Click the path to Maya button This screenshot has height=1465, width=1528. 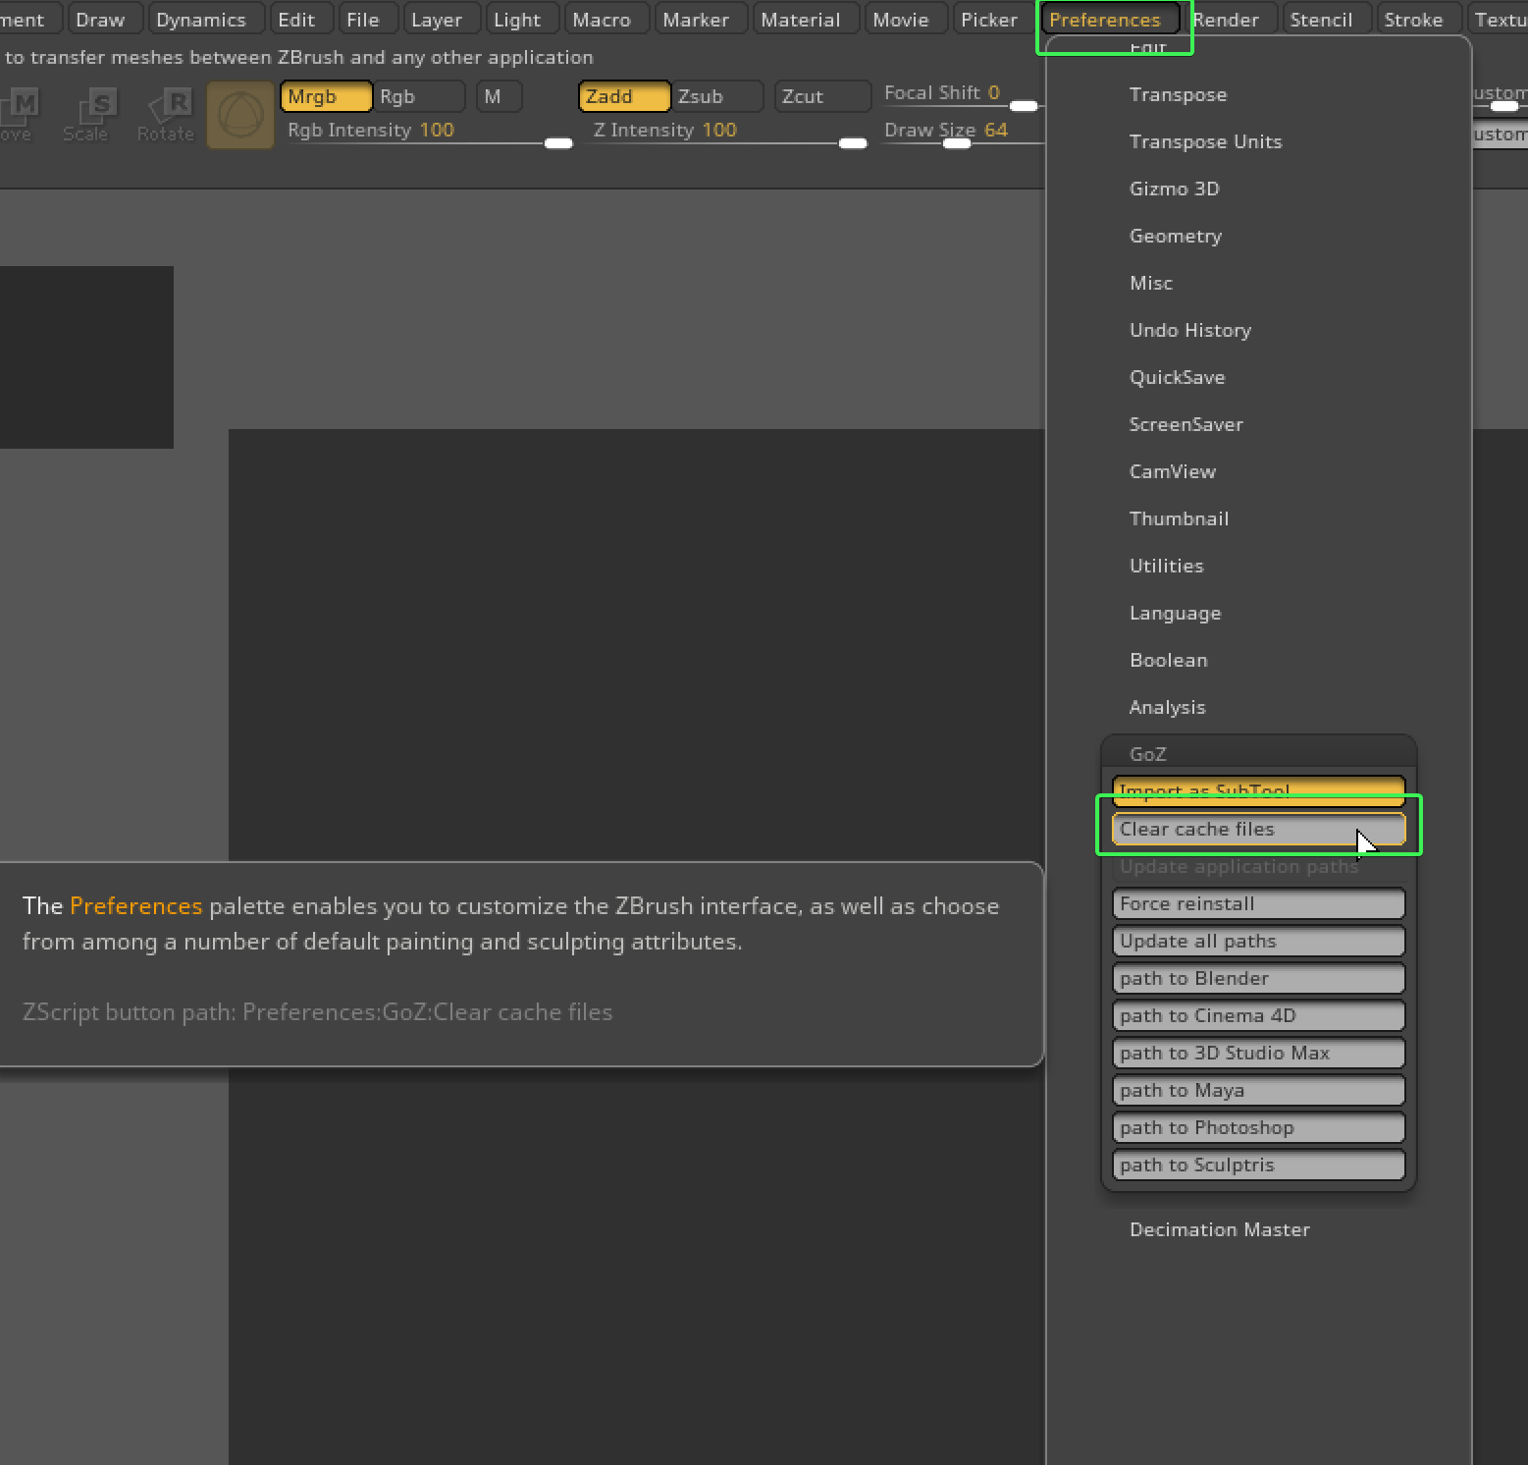point(1258,1090)
